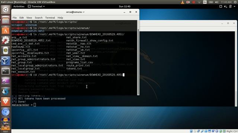Image resolution: width=238 pixels, height=133 pixels.
Task: Open the Files manager in the dock
Action: 6,20
